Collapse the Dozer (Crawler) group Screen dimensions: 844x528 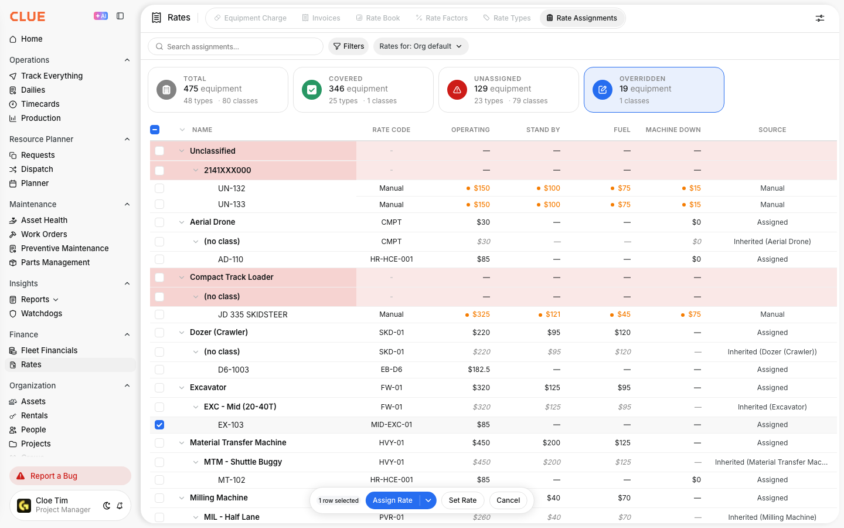[x=182, y=332]
